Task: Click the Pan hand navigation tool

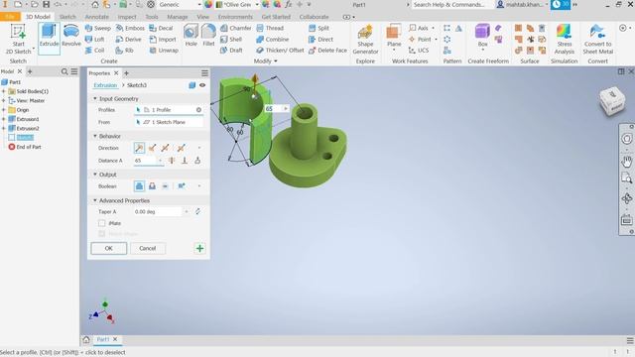Action: coord(626,162)
